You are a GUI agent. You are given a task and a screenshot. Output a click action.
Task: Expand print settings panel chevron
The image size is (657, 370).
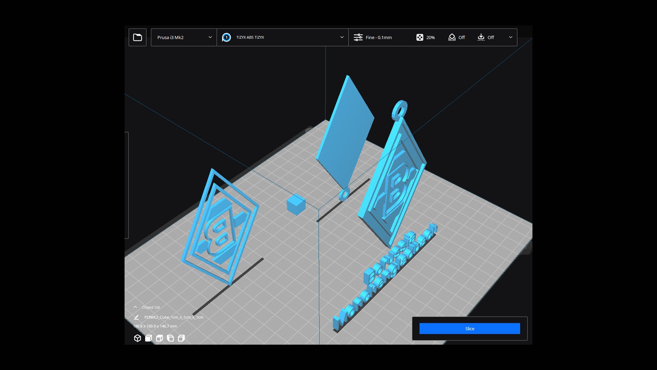click(x=511, y=37)
